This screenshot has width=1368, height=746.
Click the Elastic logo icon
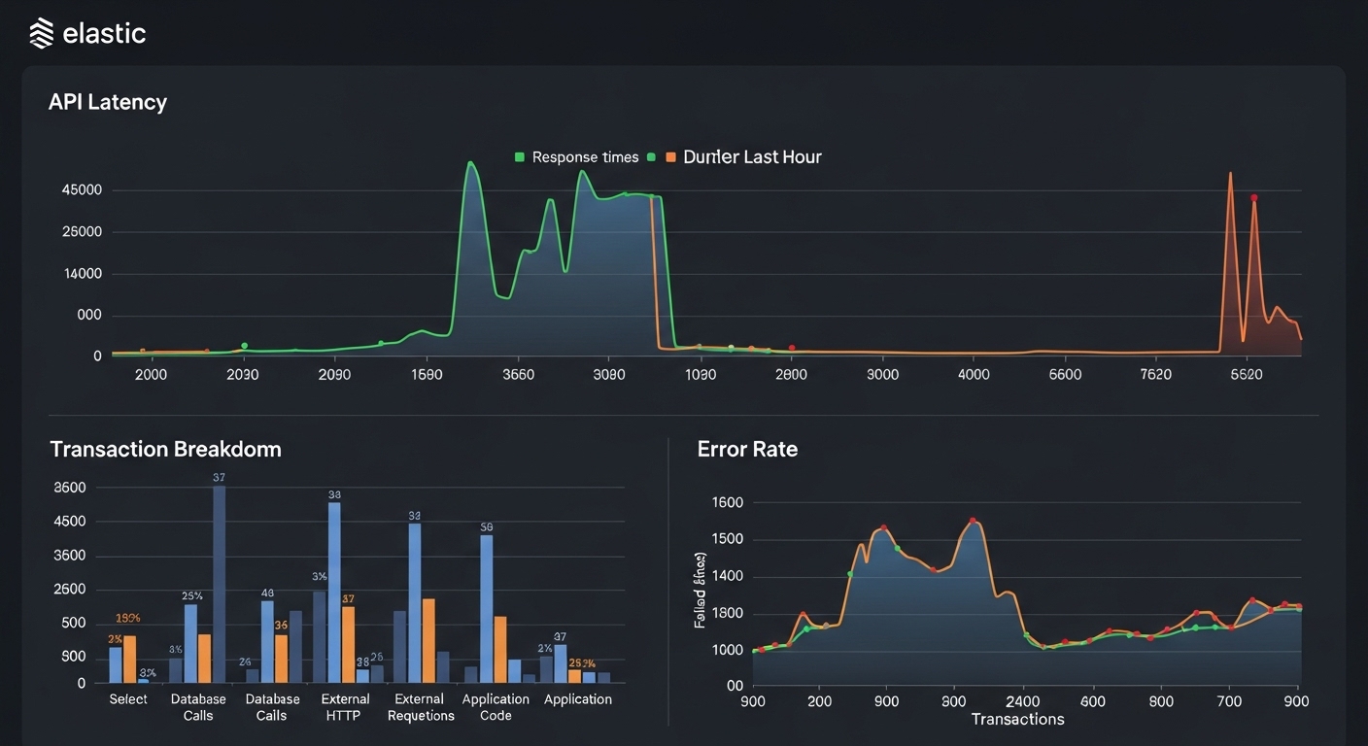(x=39, y=32)
